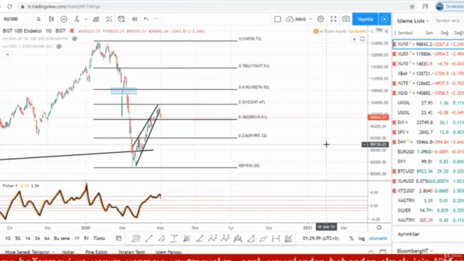Select the Tümü time range

point(99,239)
